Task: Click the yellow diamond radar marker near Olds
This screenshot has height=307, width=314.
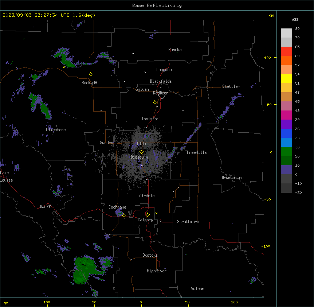Action: (141, 152)
